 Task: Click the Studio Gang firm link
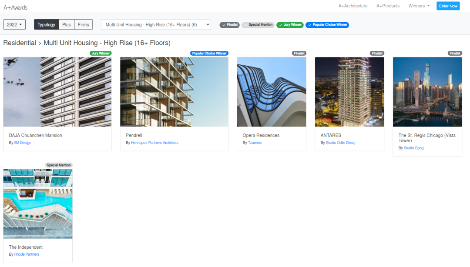pyautogui.click(x=414, y=148)
